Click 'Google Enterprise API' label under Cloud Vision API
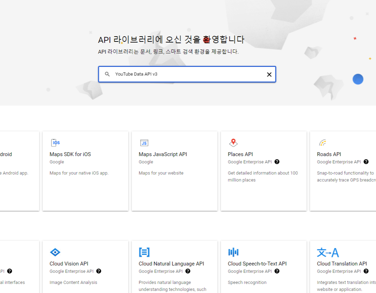Screen dimensions: 376x293 pyautogui.click(x=71, y=271)
